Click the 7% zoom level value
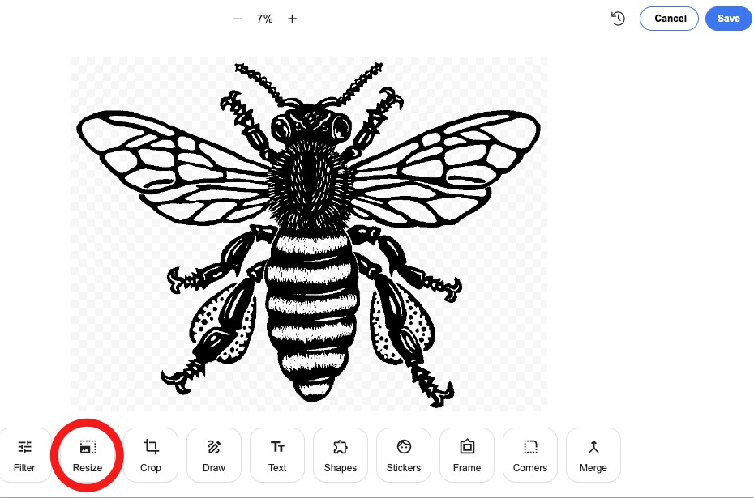754x498 pixels. point(264,19)
